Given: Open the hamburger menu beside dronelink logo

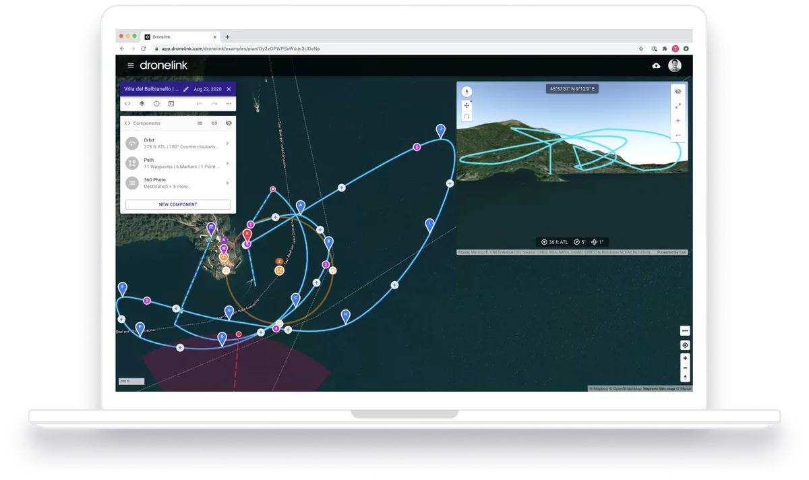Looking at the screenshot, I should point(131,65).
